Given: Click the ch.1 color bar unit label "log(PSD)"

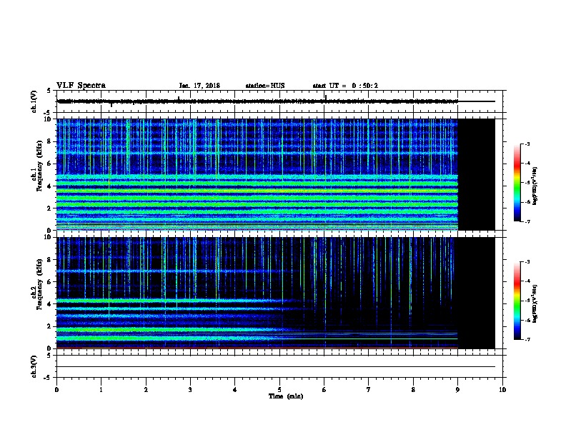Looking at the screenshot, I should (535, 186).
